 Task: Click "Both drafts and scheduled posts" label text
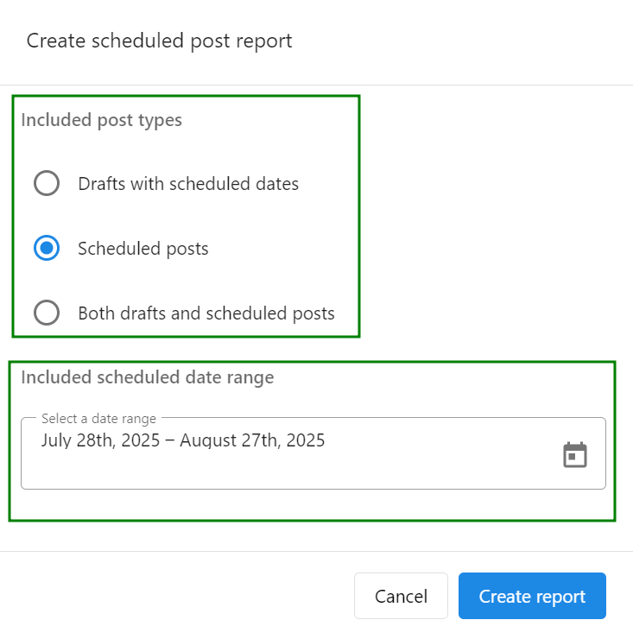(x=206, y=313)
